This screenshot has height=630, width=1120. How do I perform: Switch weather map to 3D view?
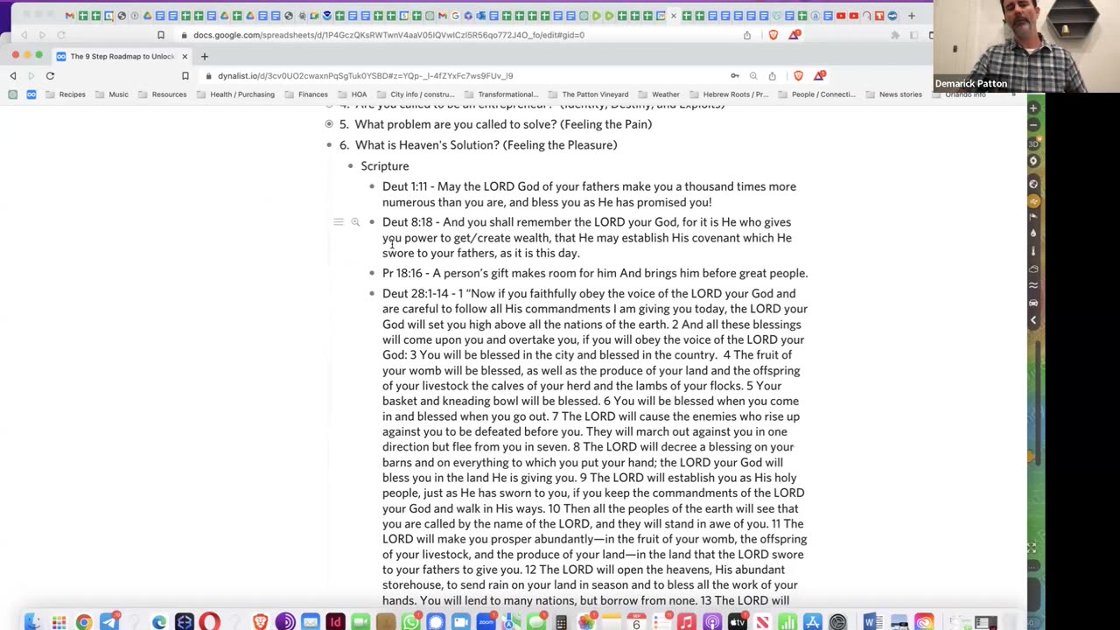point(1033,143)
